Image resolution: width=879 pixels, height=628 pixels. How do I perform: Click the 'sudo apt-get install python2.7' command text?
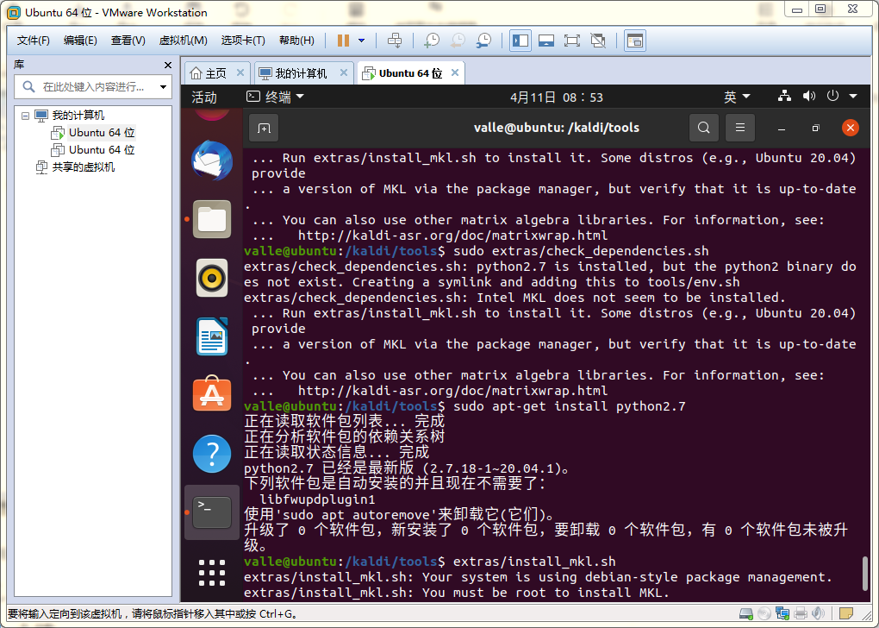pos(569,406)
